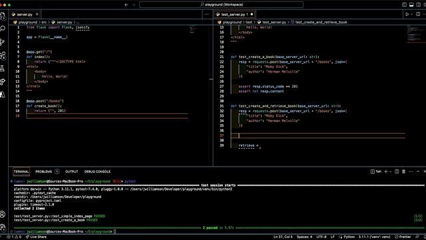The height and width of the screenshot is (240, 426).
Task: Create a new terminal with plus icon
Action: [386, 172]
